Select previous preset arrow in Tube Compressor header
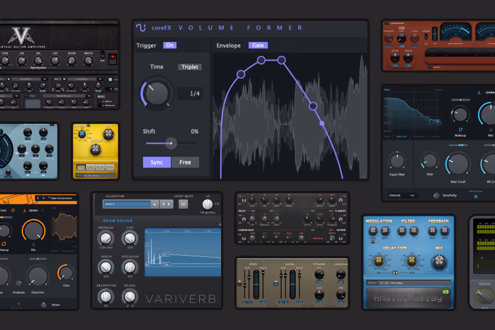Screen dimensions: 495x330 click(x=38, y=199)
